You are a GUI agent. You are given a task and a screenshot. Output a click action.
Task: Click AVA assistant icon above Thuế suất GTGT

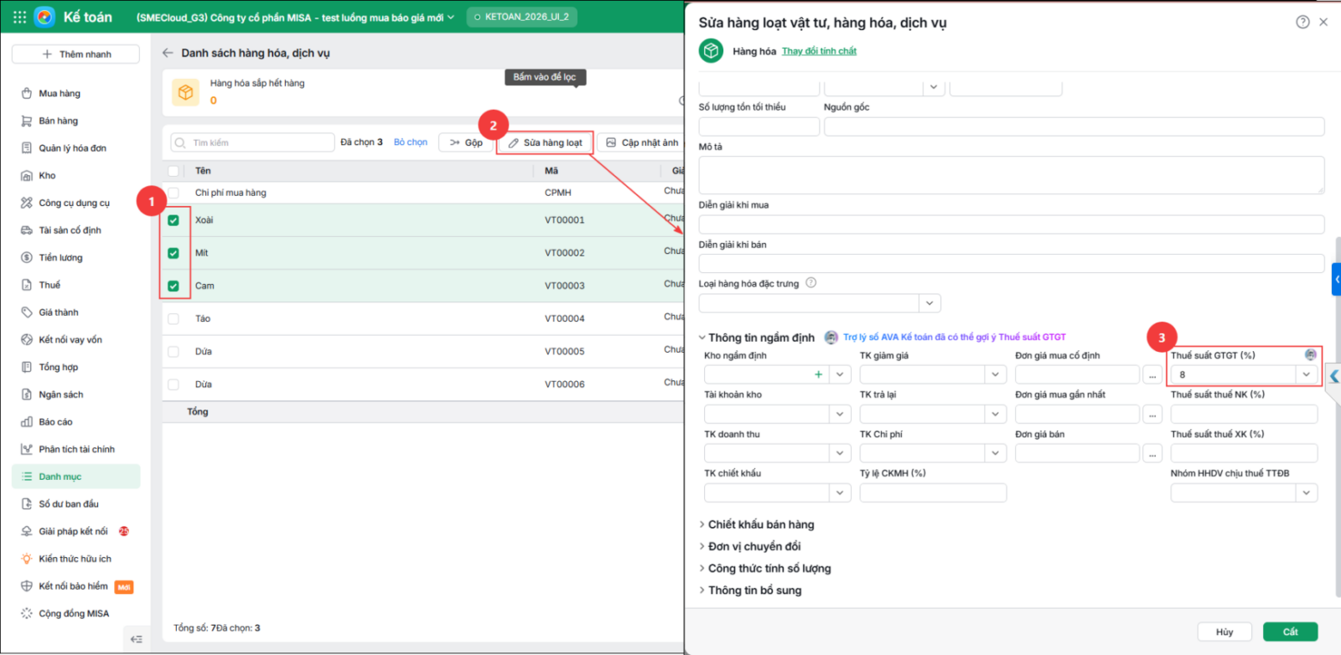[x=1311, y=355]
